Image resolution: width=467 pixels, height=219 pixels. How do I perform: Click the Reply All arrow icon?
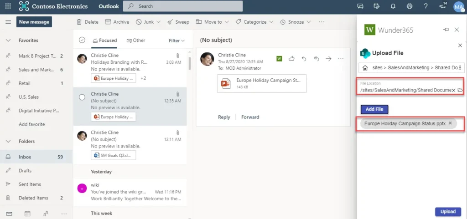(316, 58)
